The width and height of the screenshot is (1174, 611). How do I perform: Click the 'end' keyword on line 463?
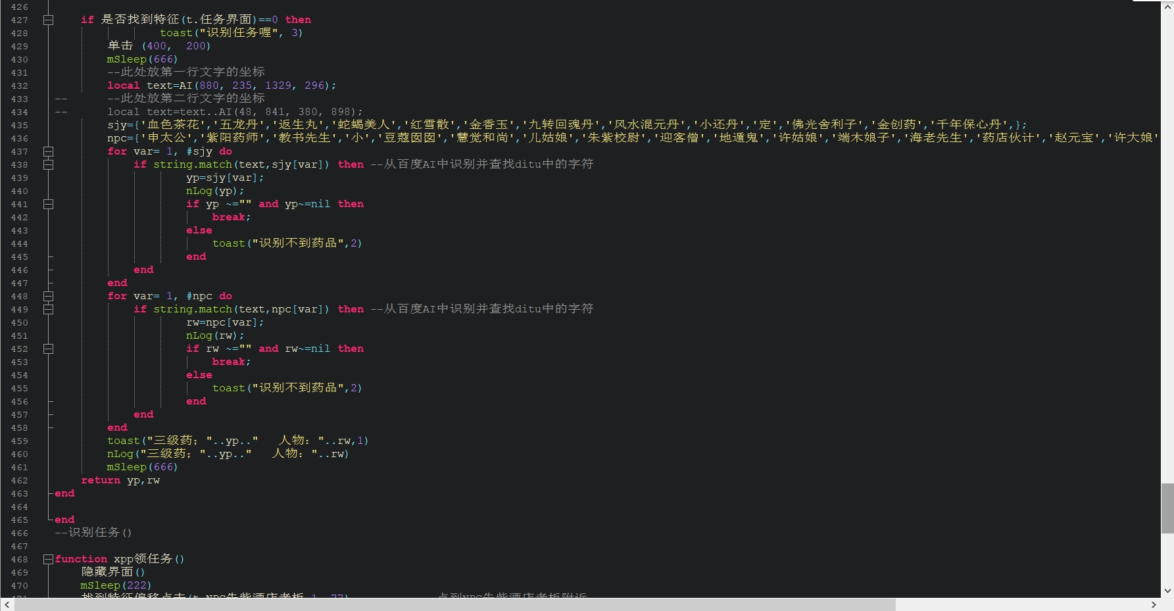coord(64,493)
